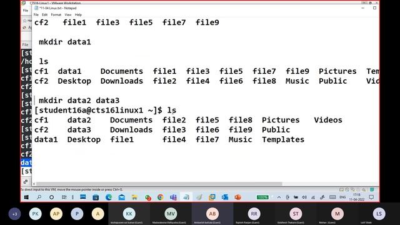
Task: Open the Notepad View menu
Action: coord(68,15)
